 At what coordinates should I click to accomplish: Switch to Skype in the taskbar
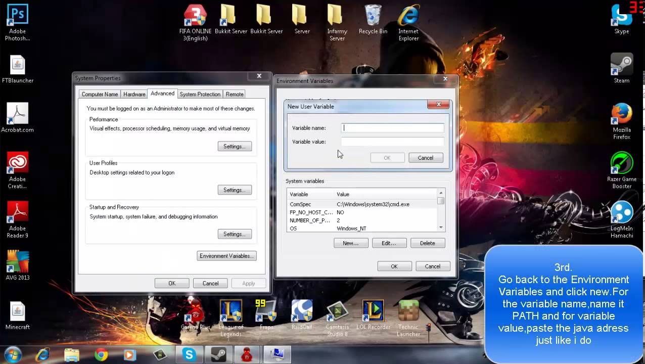(x=189, y=355)
